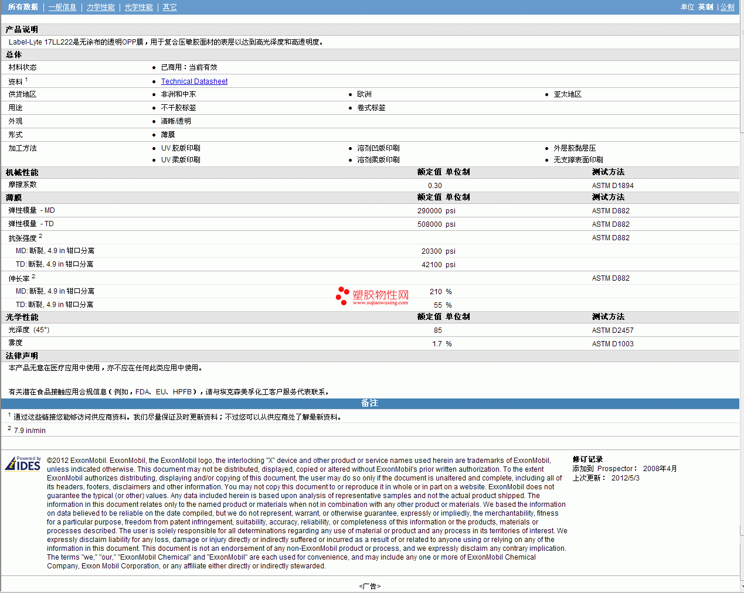Switch to the 所有数据 tab

pyautogui.click(x=23, y=7)
